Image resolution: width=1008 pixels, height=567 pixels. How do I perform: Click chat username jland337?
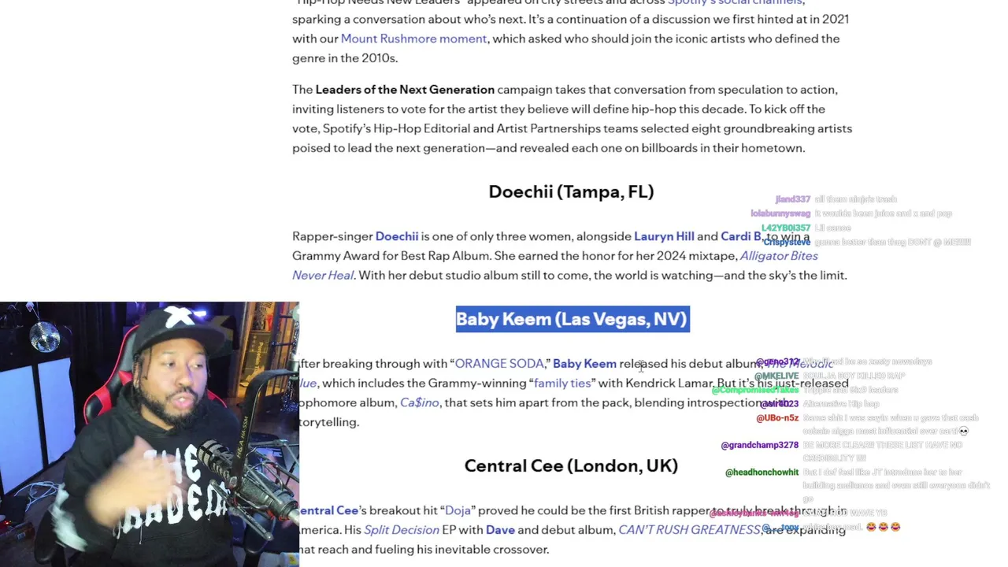click(x=792, y=200)
